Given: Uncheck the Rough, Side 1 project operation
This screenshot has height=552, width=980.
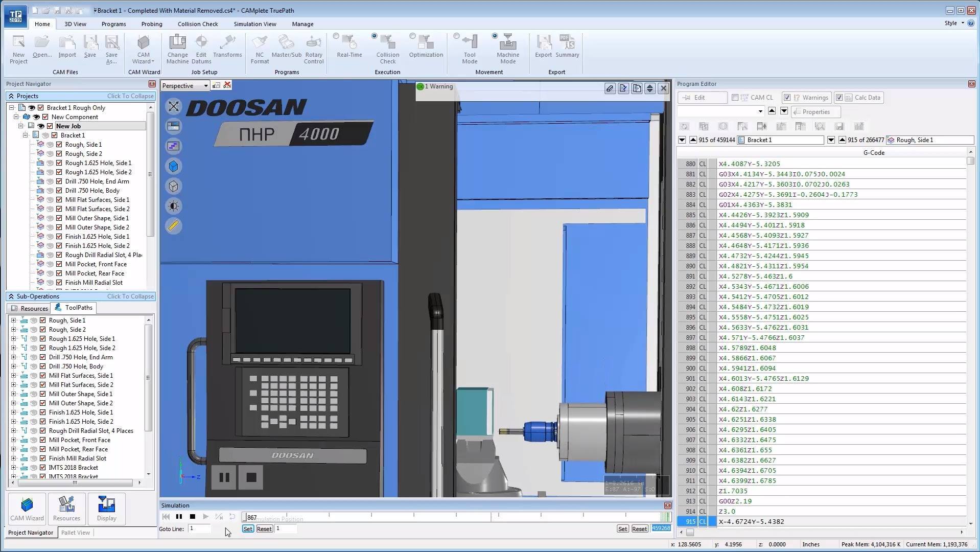Looking at the screenshot, I should pyautogui.click(x=59, y=145).
